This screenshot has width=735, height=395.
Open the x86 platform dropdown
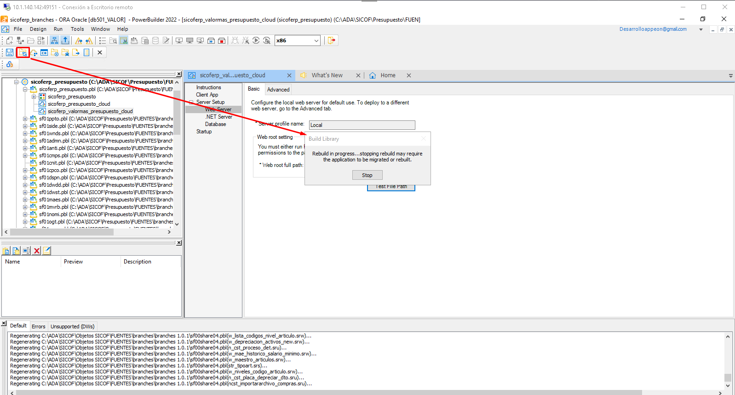316,40
